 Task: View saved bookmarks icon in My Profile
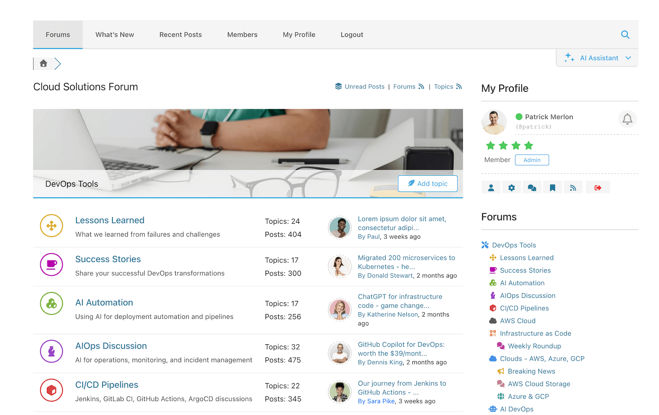coord(552,187)
